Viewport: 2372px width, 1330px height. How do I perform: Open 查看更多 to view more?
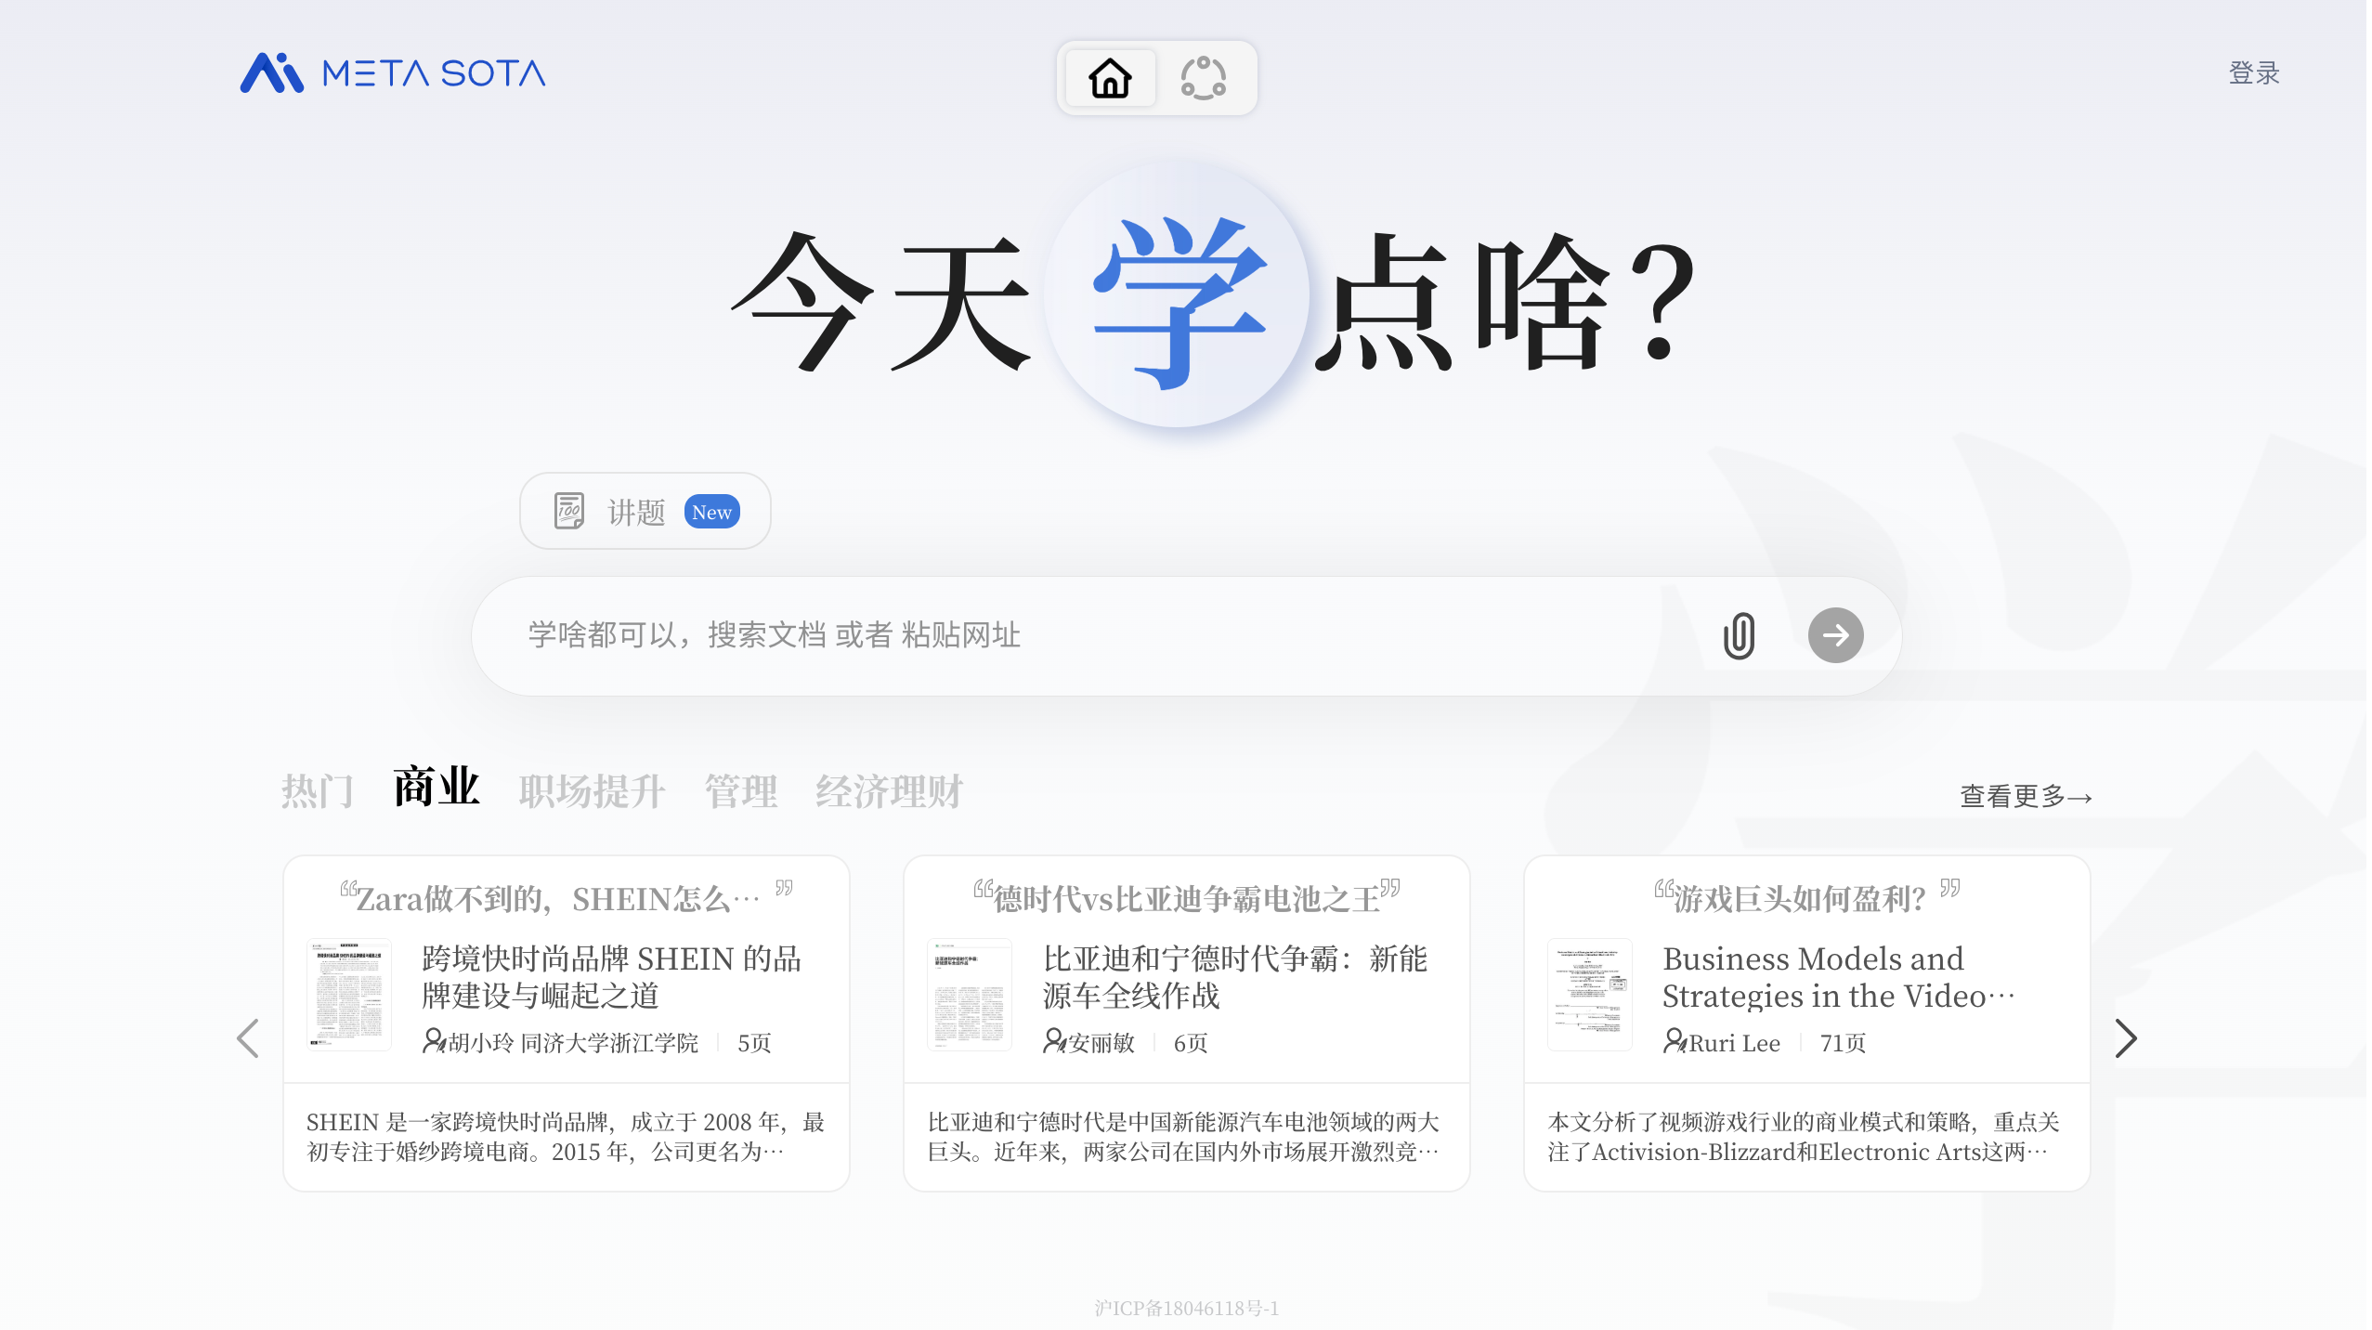pyautogui.click(x=2025, y=797)
